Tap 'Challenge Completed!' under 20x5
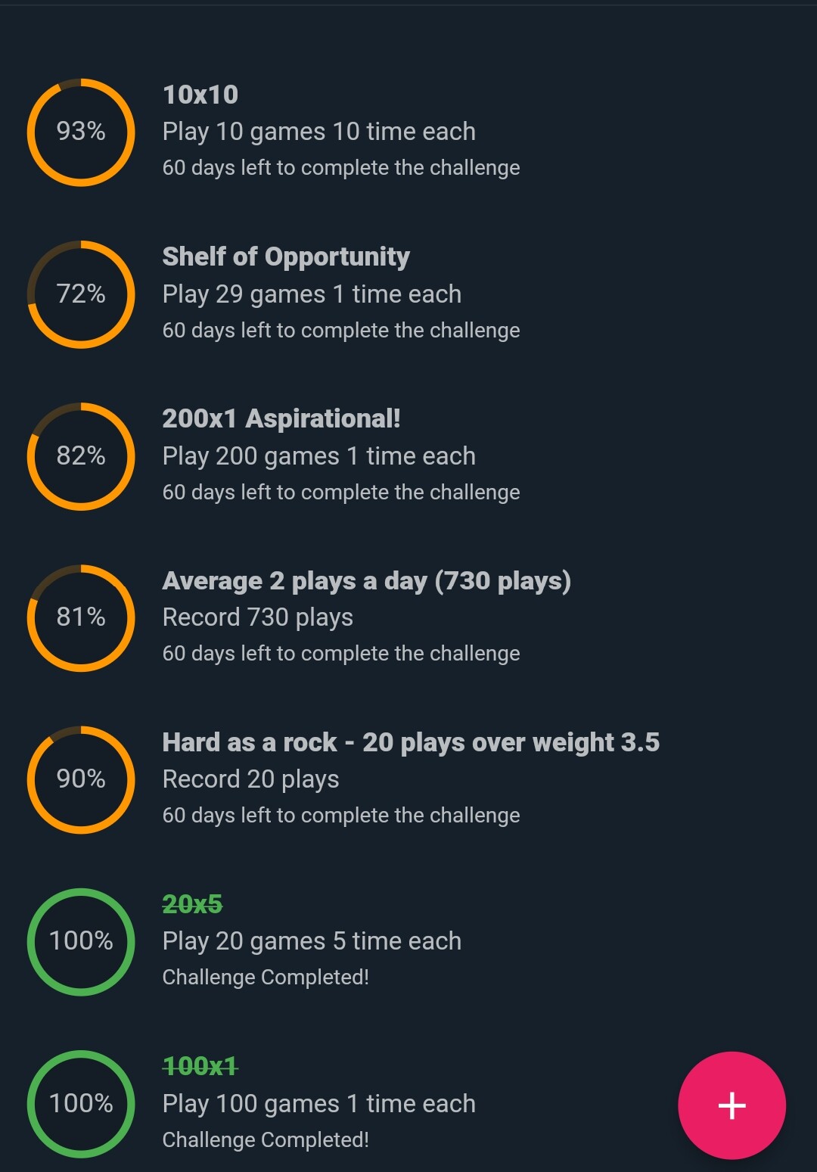 click(266, 978)
